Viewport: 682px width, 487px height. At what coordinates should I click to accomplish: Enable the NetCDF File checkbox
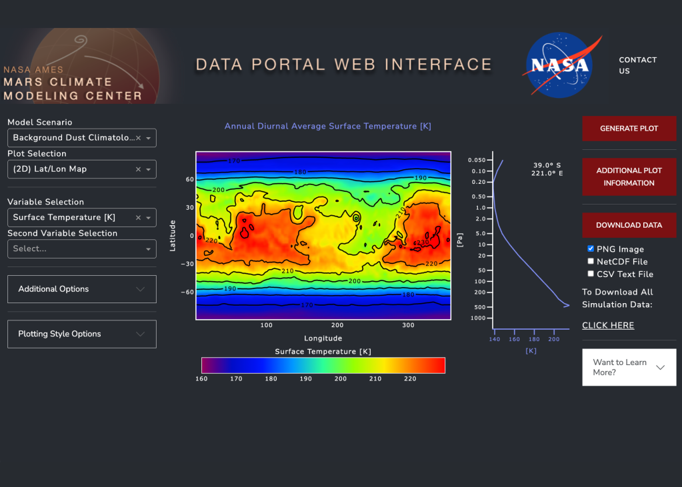pos(591,261)
